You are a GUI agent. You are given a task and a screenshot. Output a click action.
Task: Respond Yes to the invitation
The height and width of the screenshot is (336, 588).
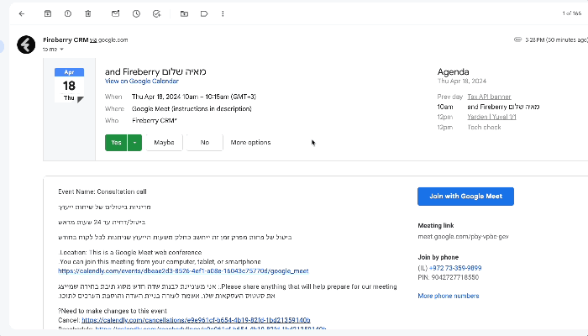(116, 143)
